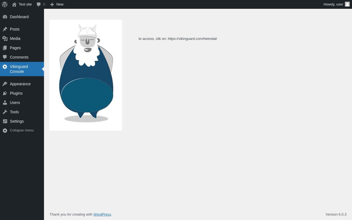Image resolution: width=352 pixels, height=220 pixels.
Task: Click the Comments speech bubble sidebar icon
Action: coord(5,57)
